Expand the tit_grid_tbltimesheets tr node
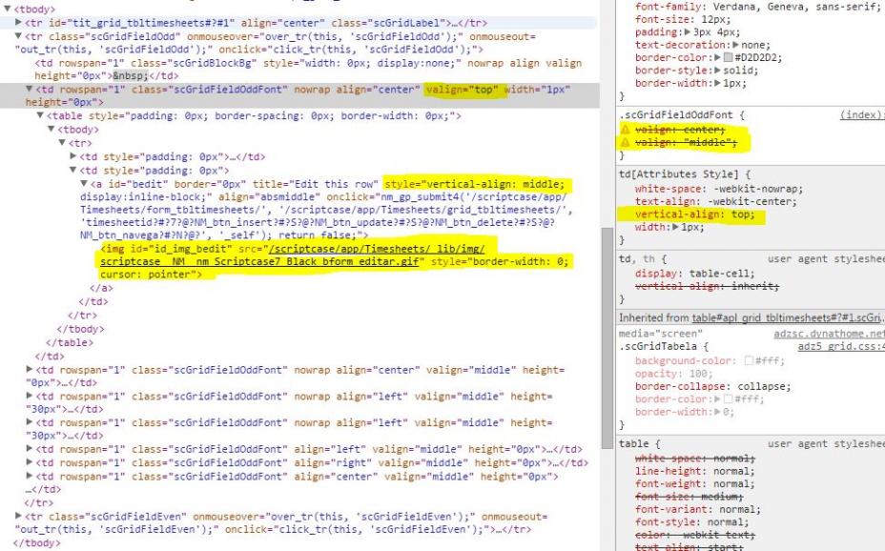The width and height of the screenshot is (885, 551). (x=18, y=23)
